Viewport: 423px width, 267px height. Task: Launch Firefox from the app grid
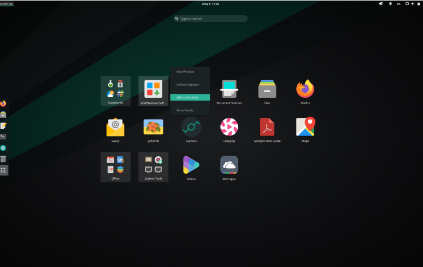pyautogui.click(x=305, y=91)
